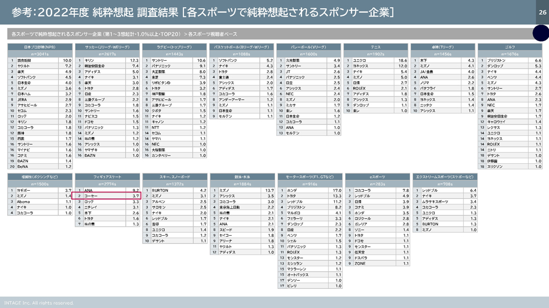Click the 18.6 value in the tennis table
549x308 pixels.
[x=402, y=60]
